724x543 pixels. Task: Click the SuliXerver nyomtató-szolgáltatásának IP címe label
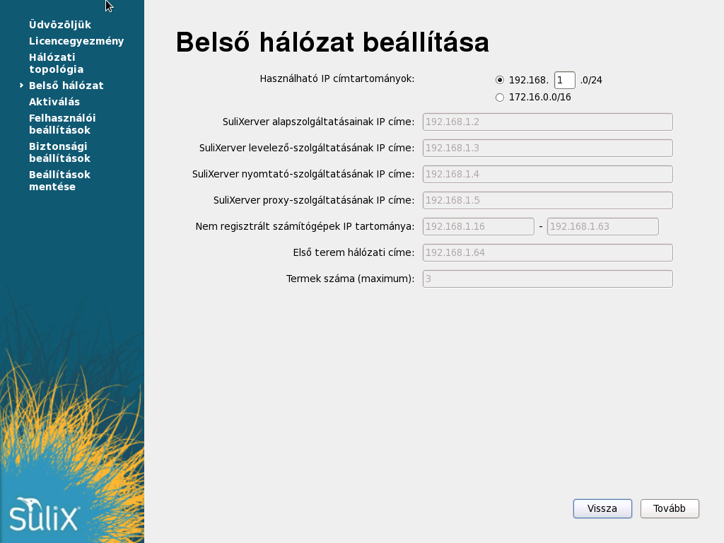click(x=303, y=174)
